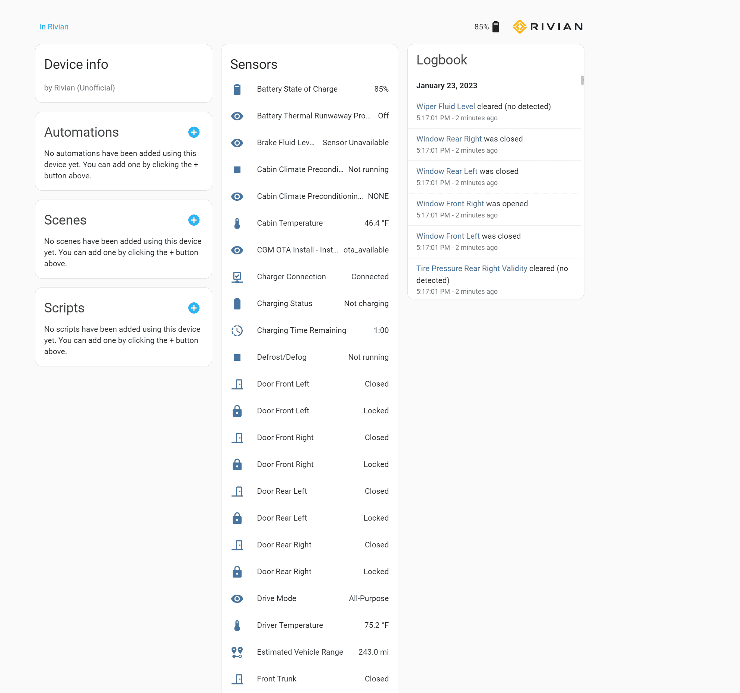
Task: Click the thermometer icon for Cabin Temperature
Action: pyautogui.click(x=237, y=223)
